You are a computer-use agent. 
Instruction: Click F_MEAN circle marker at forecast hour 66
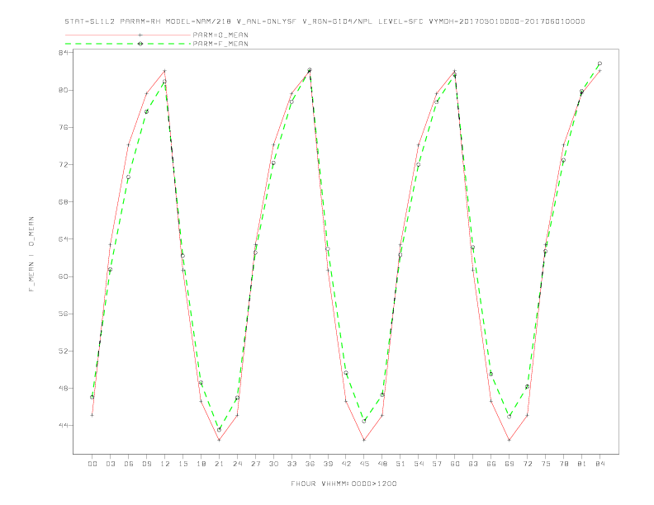pyautogui.click(x=491, y=374)
